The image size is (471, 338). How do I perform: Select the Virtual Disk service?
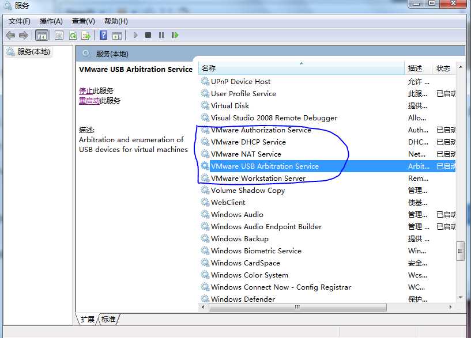(327, 105)
